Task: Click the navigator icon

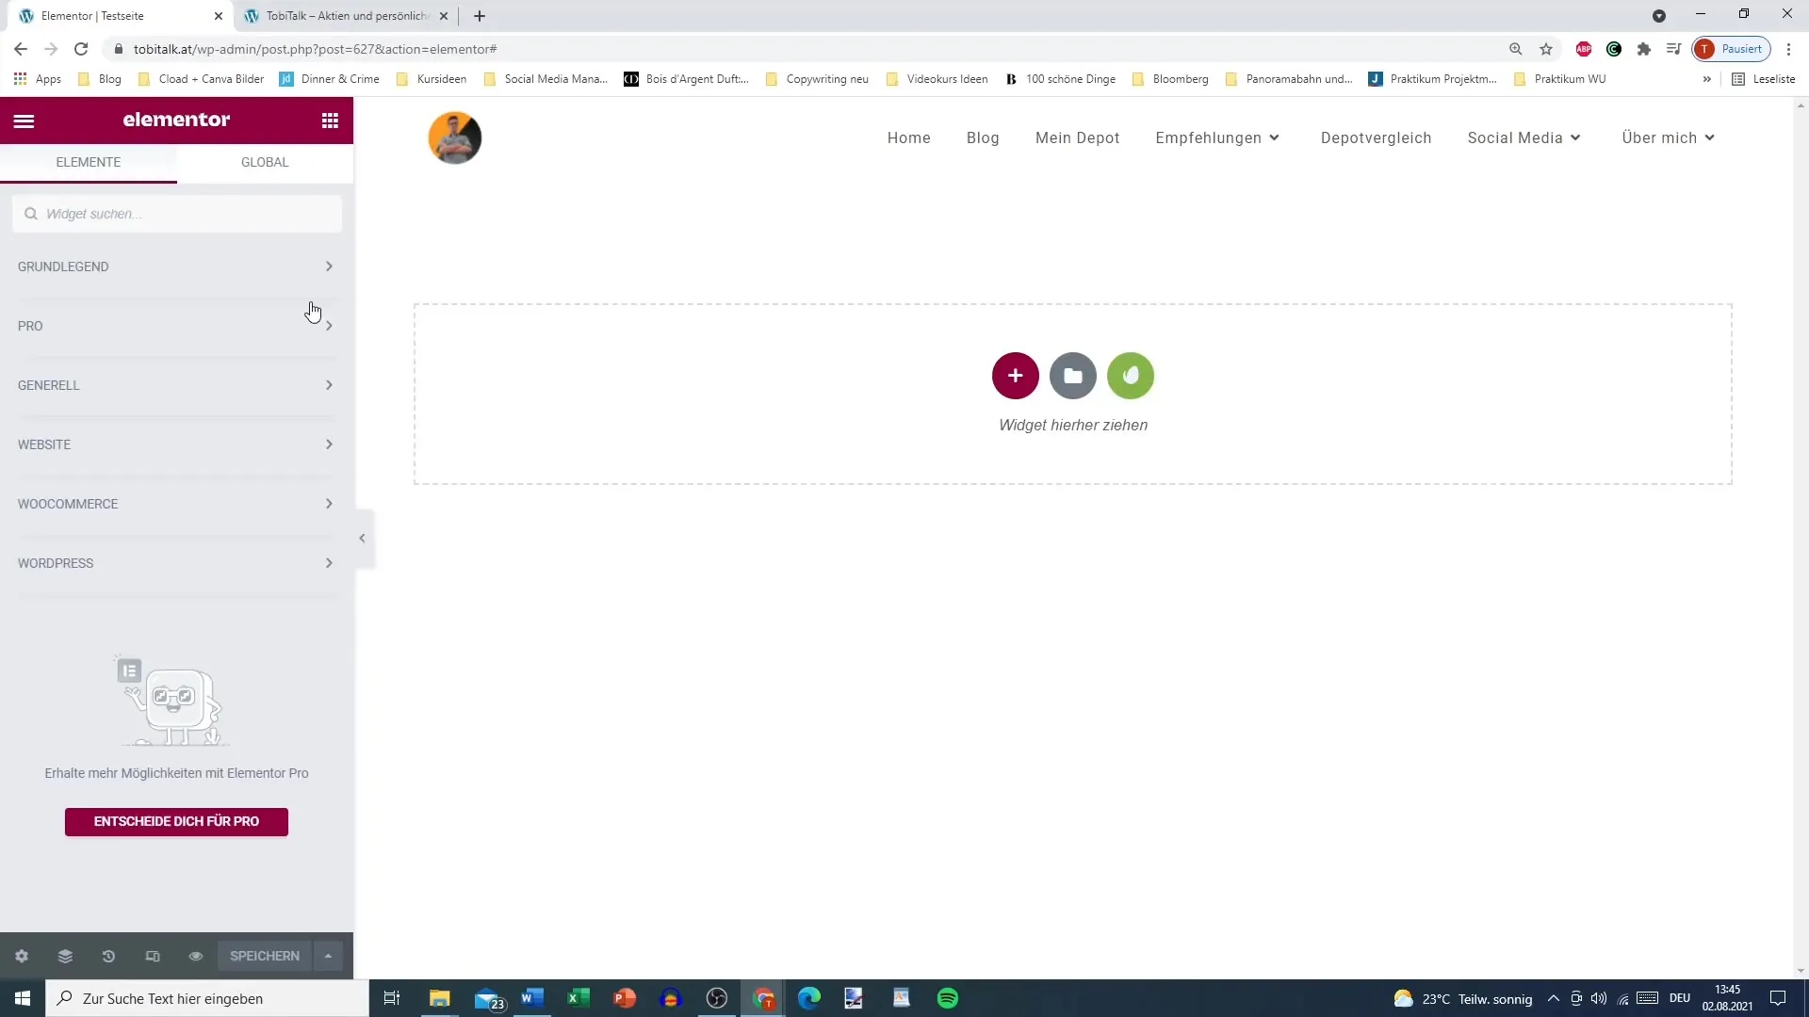Action: click(x=65, y=956)
